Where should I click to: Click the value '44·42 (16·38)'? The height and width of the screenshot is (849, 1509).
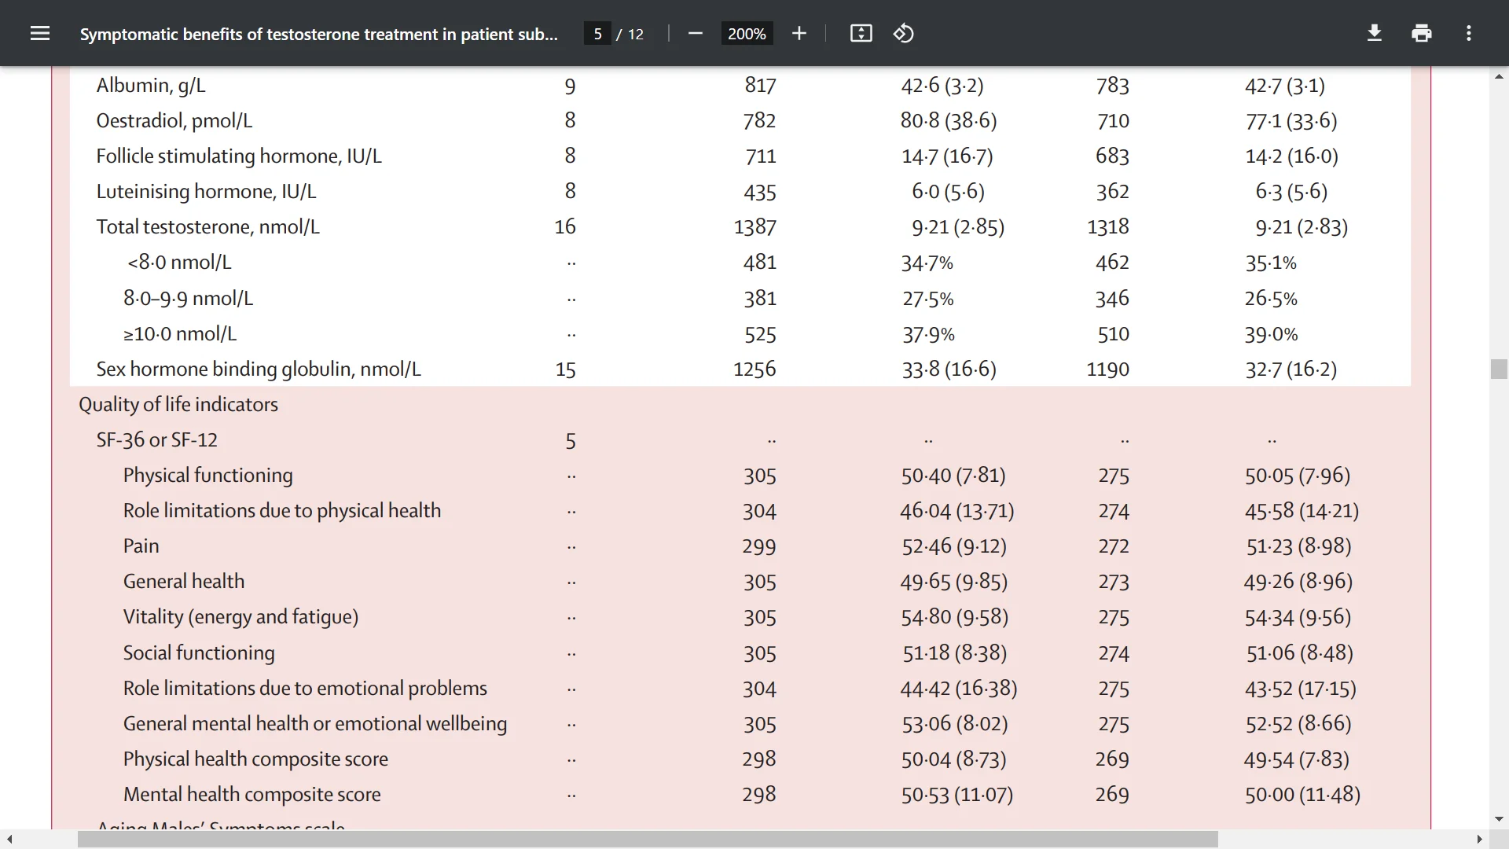pos(959,689)
